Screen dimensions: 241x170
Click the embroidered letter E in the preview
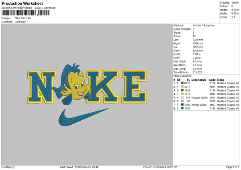pos(134,87)
